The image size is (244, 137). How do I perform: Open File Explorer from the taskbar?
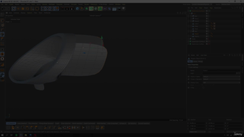26,135
